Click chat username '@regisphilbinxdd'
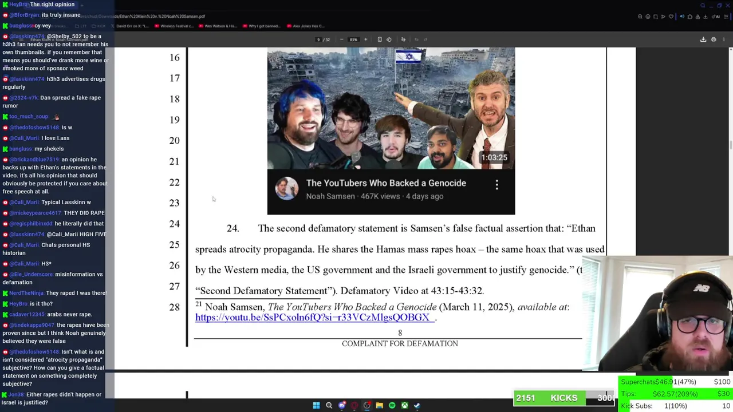Image resolution: width=733 pixels, height=412 pixels. (32, 224)
